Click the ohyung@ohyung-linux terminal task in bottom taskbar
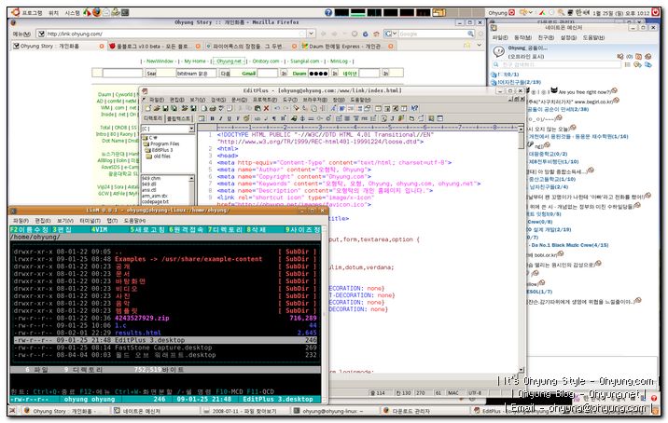668x423 pixels. [333, 411]
